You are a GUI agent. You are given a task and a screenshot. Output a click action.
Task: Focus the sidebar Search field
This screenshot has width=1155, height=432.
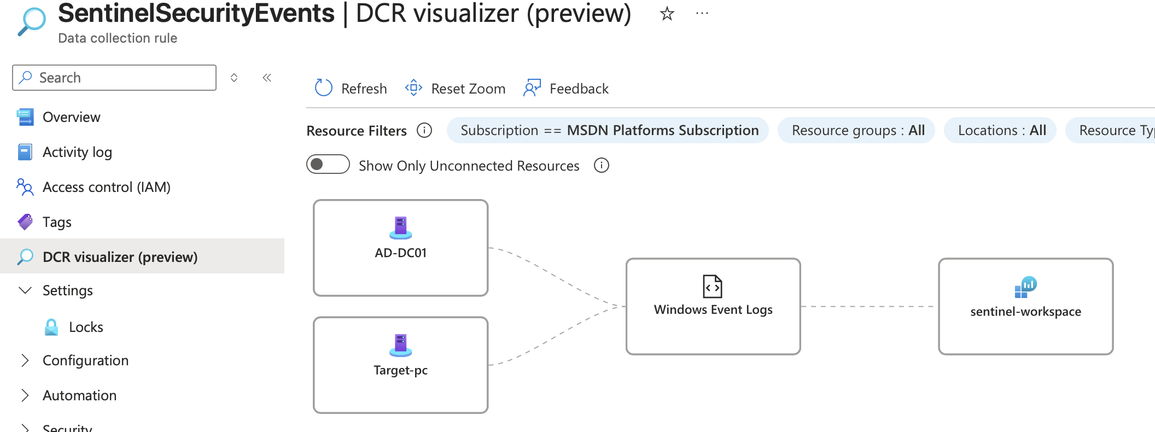(114, 78)
